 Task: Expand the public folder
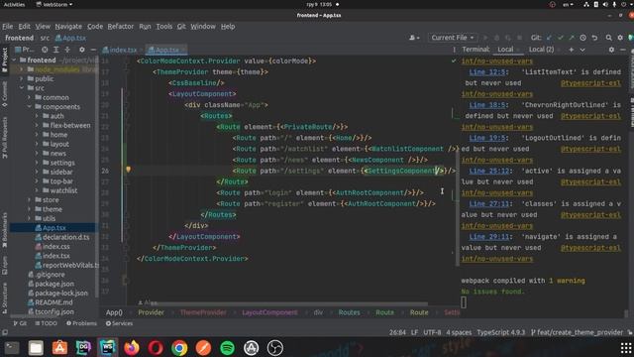tap(22, 79)
